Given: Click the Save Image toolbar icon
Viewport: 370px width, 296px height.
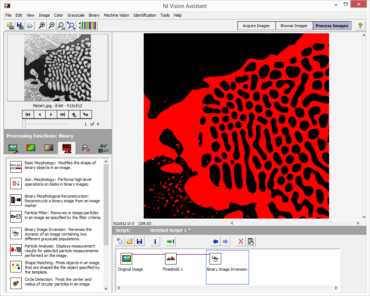Looking at the screenshot, I should tap(20, 25).
